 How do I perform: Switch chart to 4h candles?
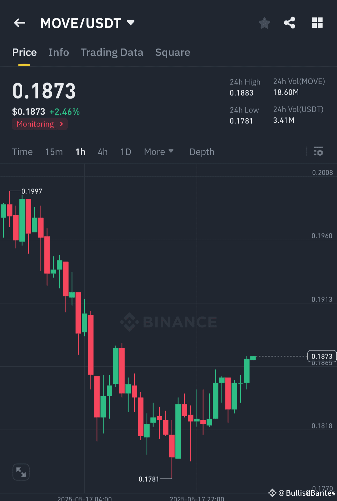pos(102,152)
